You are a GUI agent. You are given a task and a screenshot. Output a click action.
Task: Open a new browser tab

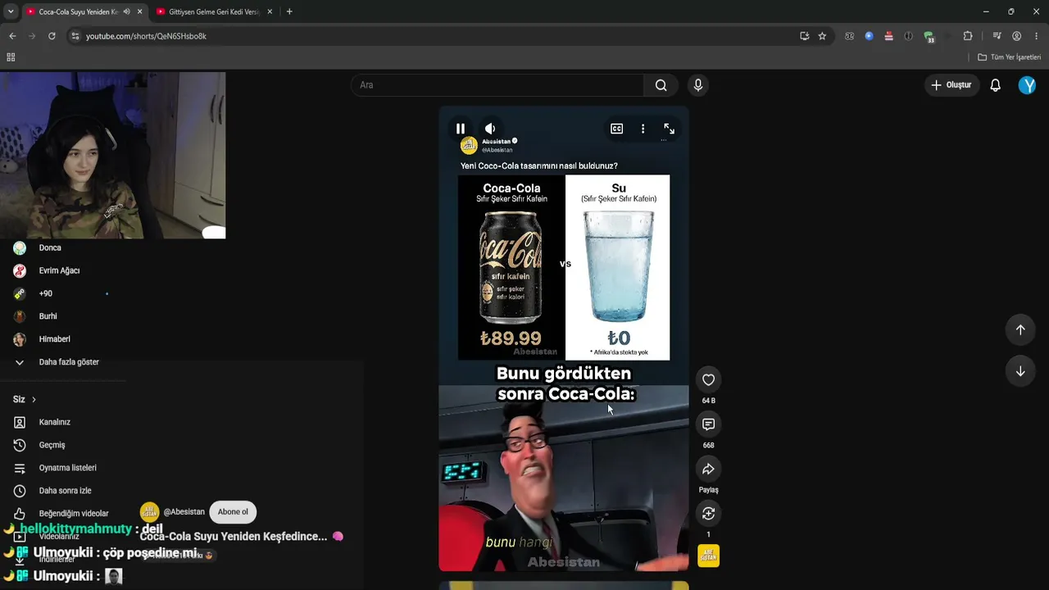click(289, 11)
